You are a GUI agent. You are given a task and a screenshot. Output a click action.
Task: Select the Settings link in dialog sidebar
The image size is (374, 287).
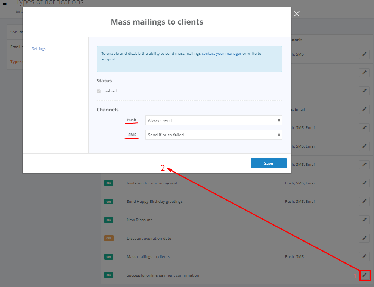(x=39, y=48)
